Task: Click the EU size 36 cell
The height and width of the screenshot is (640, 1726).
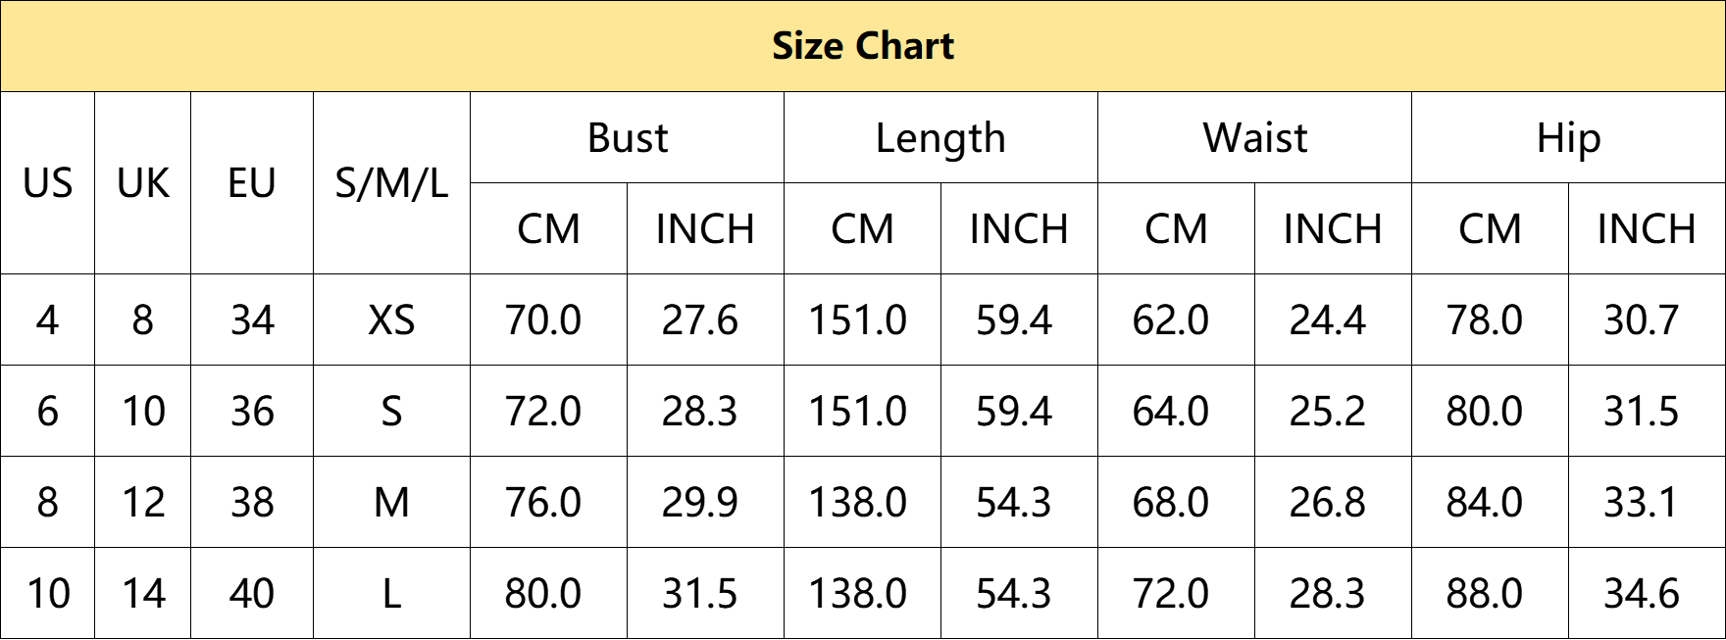Action: [x=252, y=412]
